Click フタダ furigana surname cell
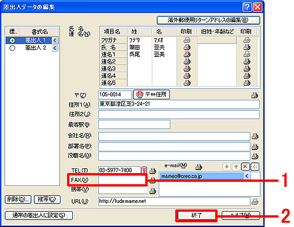Viewport: 294px width, 227px height. [139, 40]
